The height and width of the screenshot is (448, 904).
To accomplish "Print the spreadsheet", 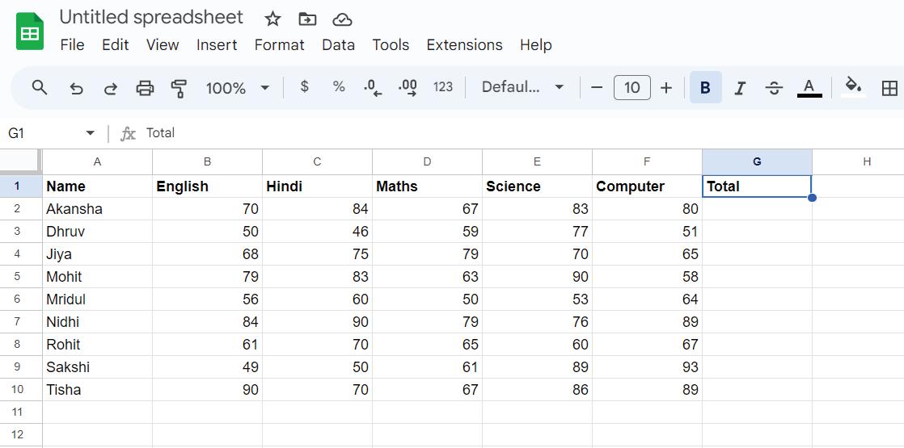I will pos(145,88).
